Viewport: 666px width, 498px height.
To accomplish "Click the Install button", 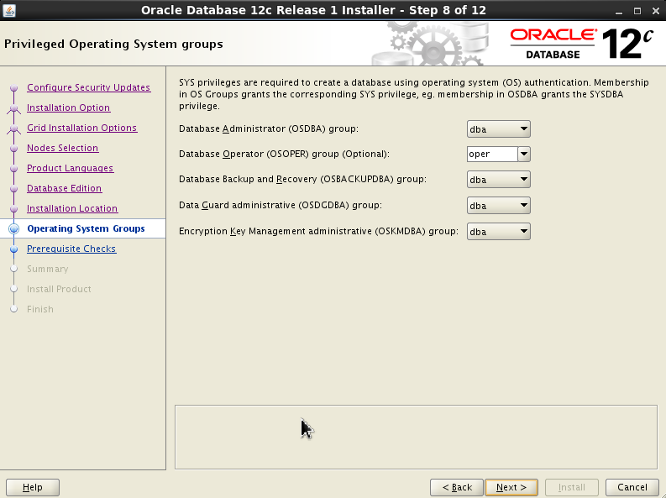I will coord(572,487).
